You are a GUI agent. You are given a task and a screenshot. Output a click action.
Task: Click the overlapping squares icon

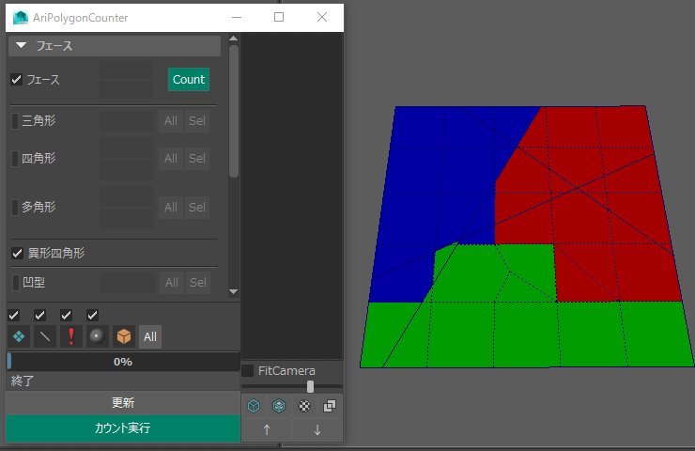coord(330,406)
